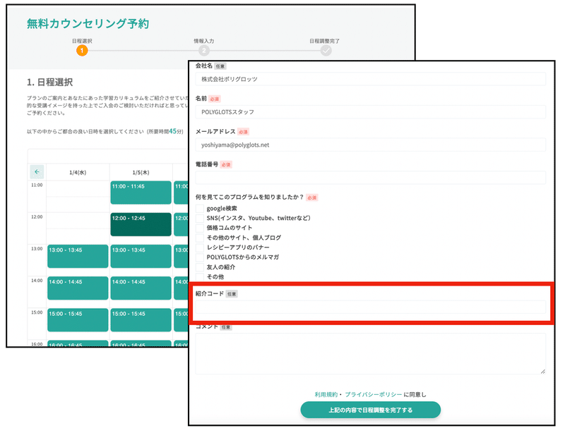Select the dark 12:00 - 12:45 slot on 1/5
The image size is (565, 433).
[141, 224]
